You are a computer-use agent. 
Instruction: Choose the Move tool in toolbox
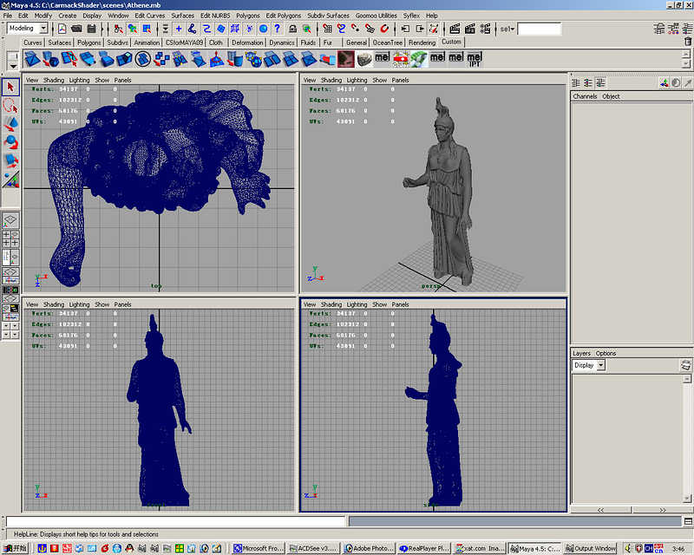10,124
